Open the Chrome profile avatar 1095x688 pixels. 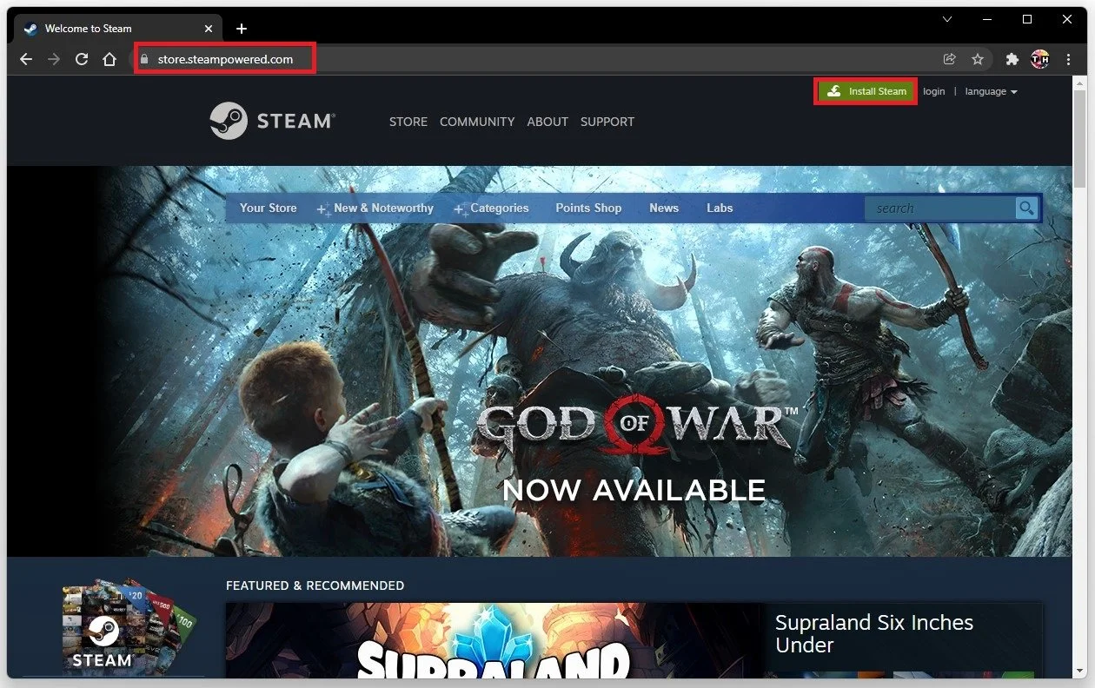[x=1039, y=59]
